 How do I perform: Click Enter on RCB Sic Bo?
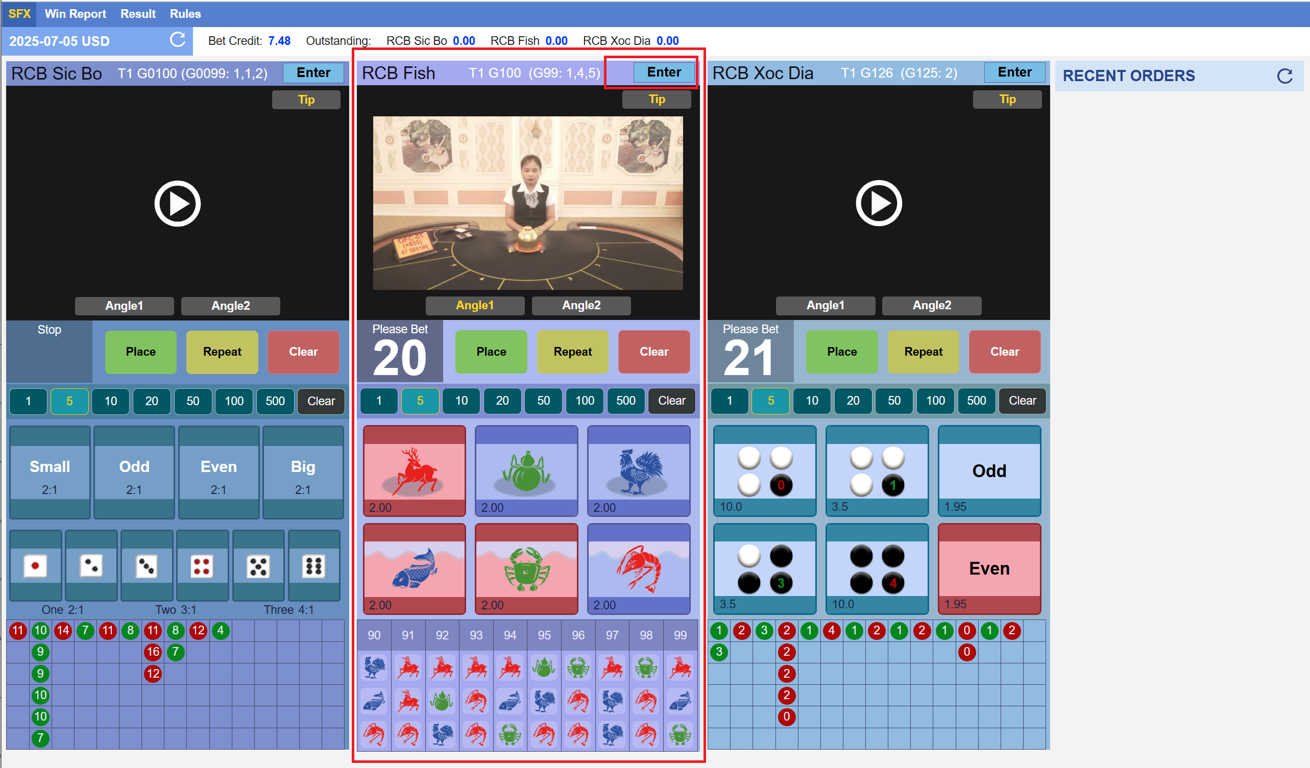[x=313, y=72]
